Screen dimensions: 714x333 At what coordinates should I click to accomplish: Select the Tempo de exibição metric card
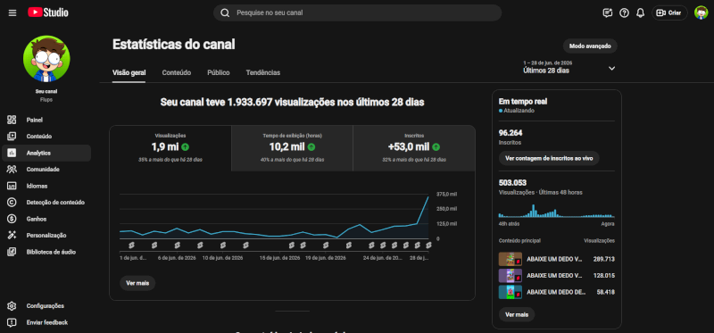point(292,148)
